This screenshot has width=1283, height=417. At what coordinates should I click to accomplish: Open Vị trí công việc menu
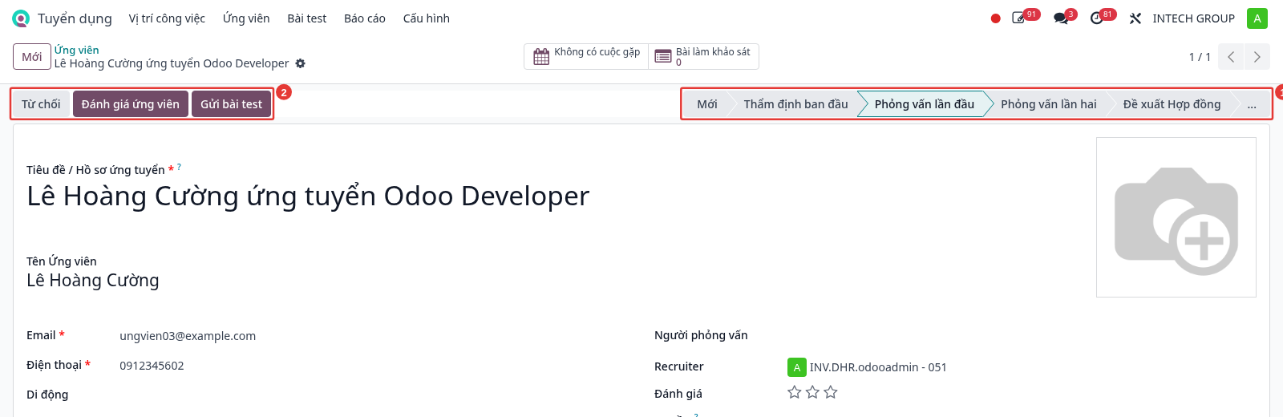tap(167, 18)
